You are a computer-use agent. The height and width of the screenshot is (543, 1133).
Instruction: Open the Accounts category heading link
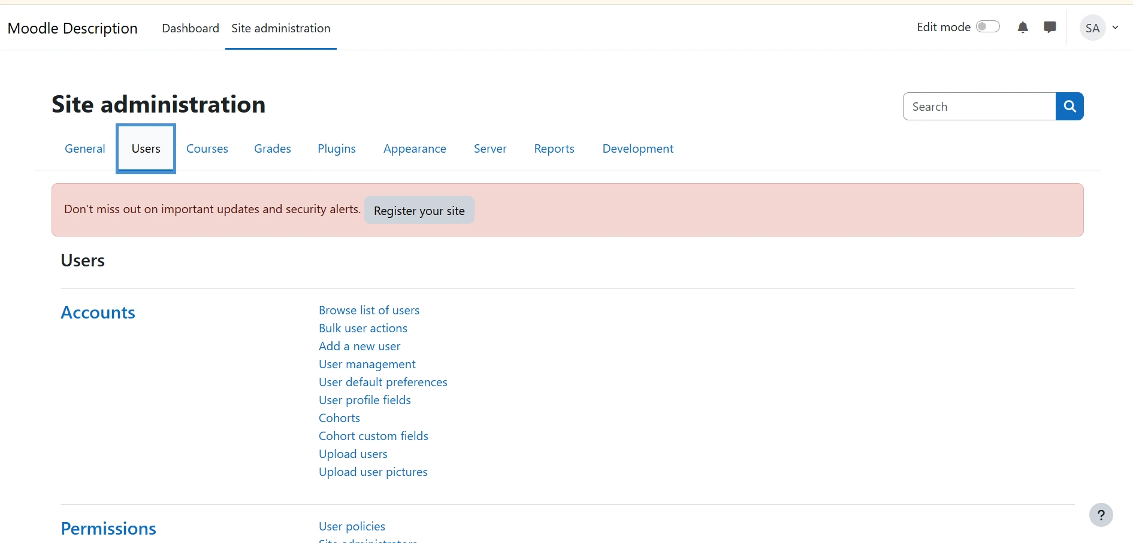tap(98, 313)
